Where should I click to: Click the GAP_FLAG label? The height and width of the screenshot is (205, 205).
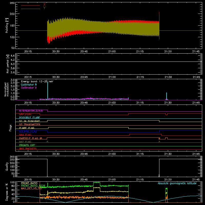coord(25,114)
